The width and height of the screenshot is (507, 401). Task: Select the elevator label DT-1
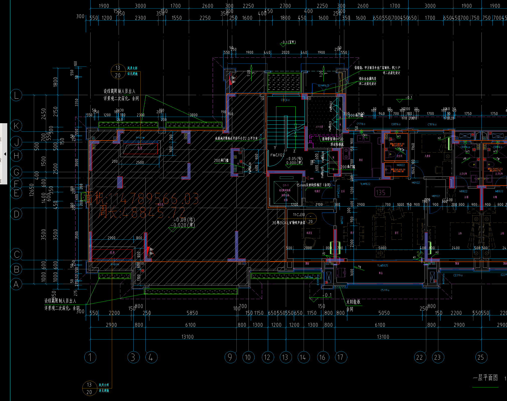(286, 185)
